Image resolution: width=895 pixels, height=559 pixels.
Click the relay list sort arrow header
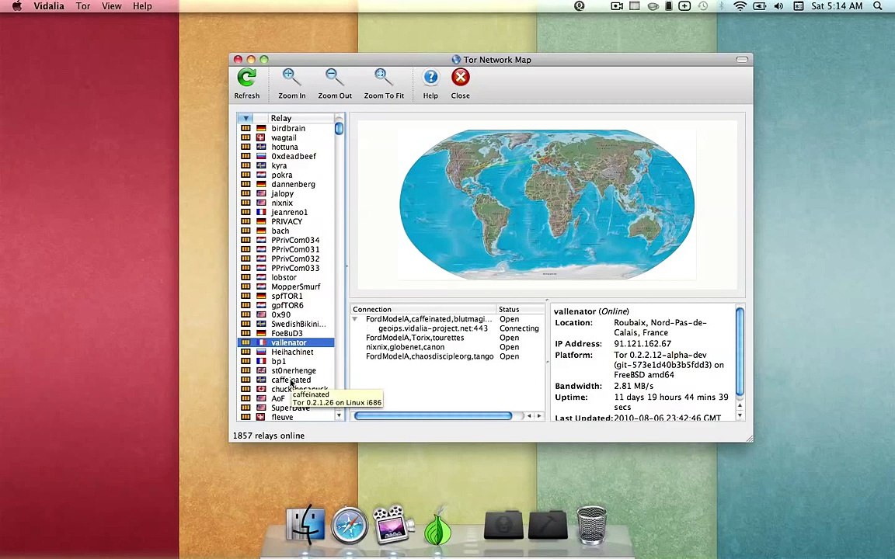[x=246, y=118]
